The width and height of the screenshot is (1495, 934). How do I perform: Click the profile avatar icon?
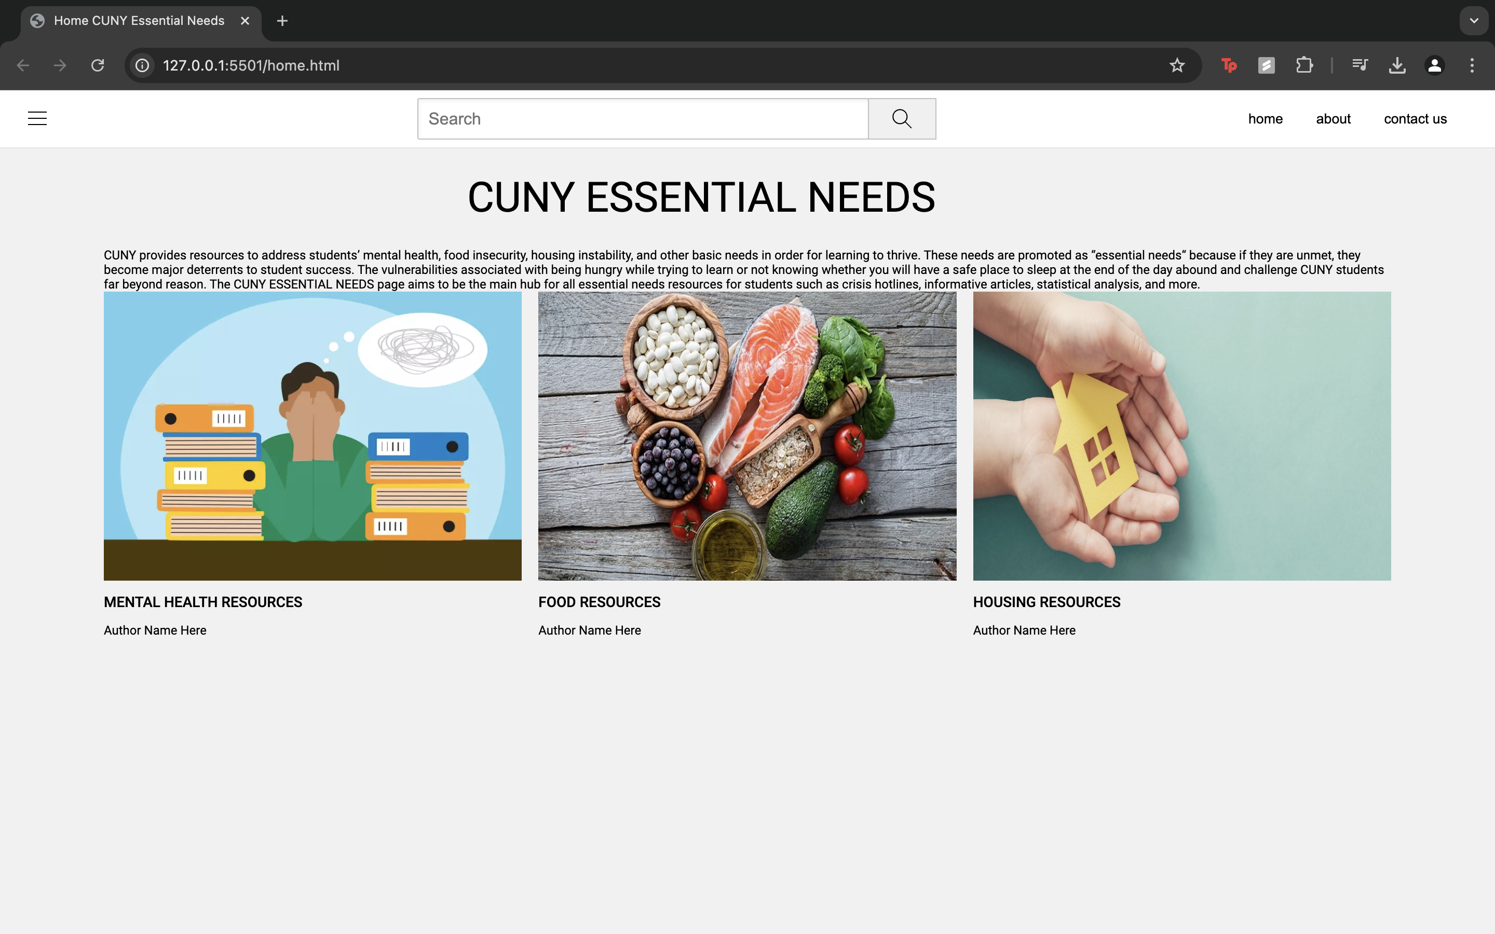tap(1434, 65)
